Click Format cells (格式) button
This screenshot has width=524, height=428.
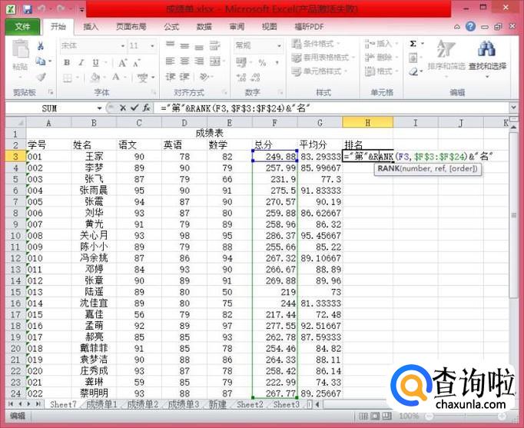pyautogui.click(x=382, y=71)
